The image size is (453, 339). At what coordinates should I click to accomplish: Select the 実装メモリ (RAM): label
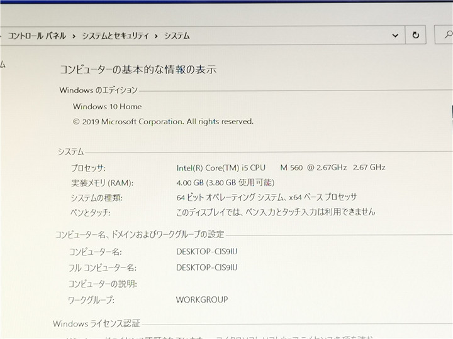click(103, 183)
